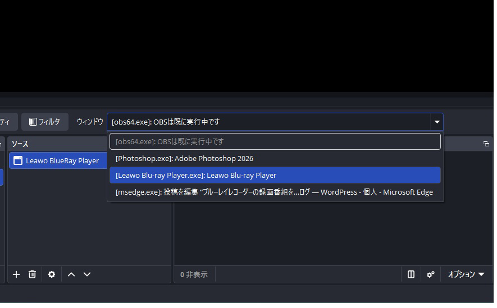Image resolution: width=497 pixels, height=308 pixels.
Task: Select the greyed obs64.exe entry in the list
Action: pyautogui.click(x=275, y=141)
